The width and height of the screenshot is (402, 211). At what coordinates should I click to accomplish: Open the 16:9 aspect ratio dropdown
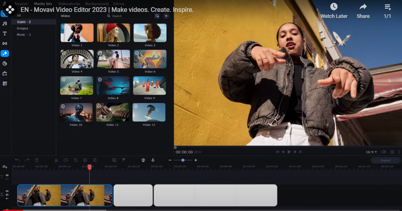(x=371, y=152)
